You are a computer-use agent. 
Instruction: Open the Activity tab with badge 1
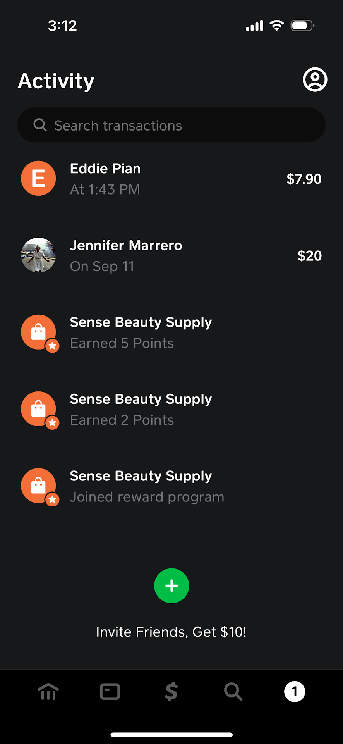(295, 692)
